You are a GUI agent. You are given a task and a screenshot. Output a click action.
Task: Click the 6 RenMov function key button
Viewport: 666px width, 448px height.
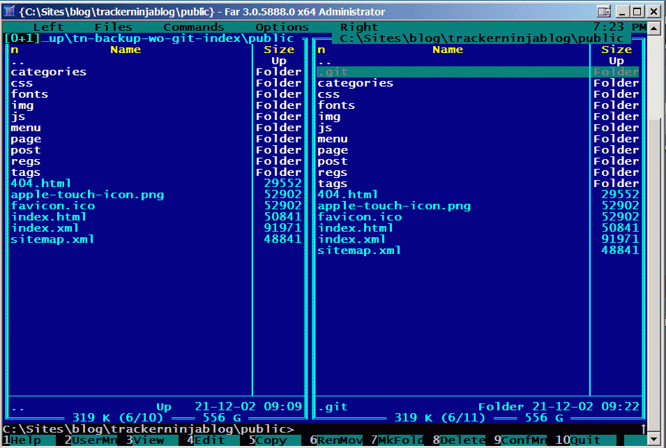[x=336, y=440]
